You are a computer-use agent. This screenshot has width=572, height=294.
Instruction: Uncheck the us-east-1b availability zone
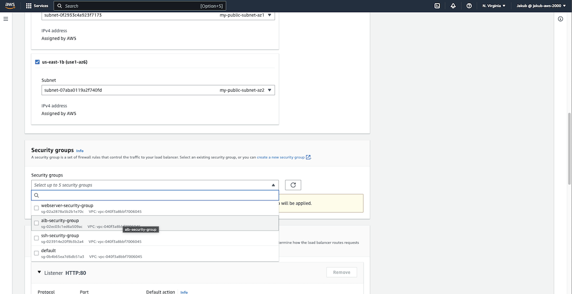point(37,62)
